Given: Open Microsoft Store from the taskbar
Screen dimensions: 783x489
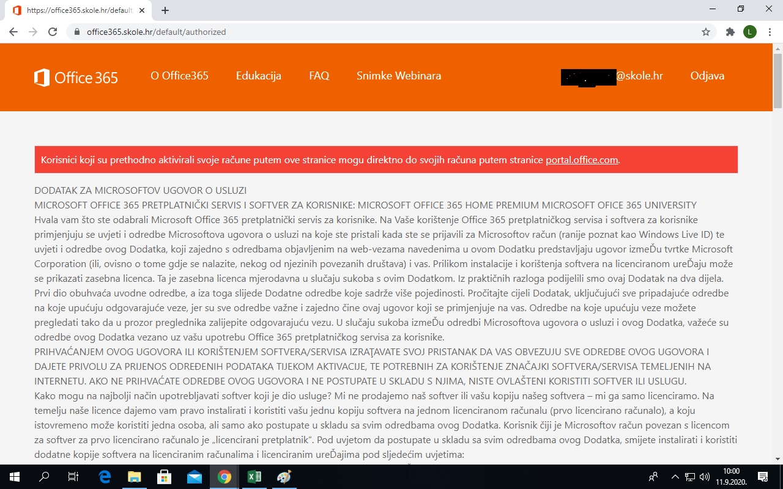Looking at the screenshot, I should coord(165,477).
